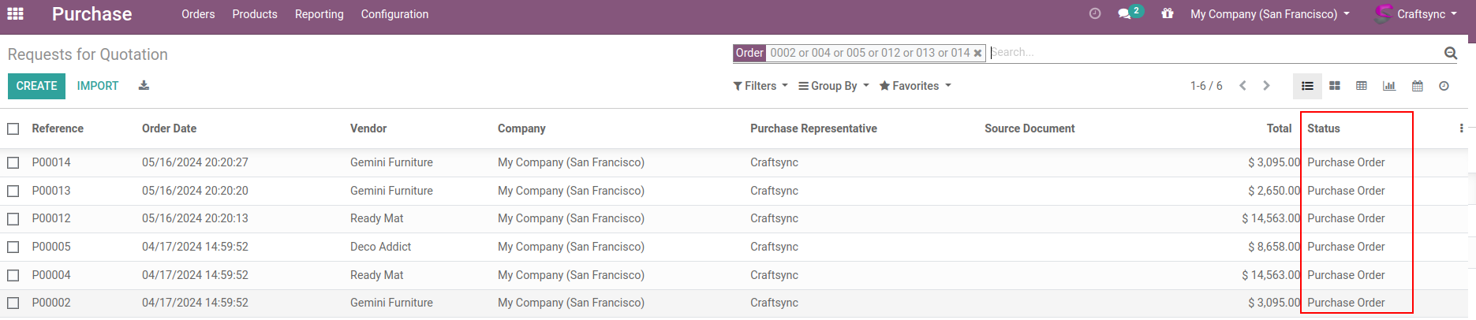Switch to graph chart view
Image resolution: width=1476 pixels, height=320 pixels.
coord(1389,86)
